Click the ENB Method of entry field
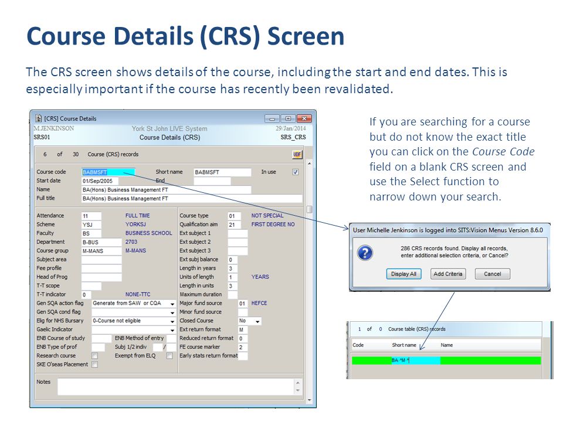This screenshot has height=422, width=563. [171, 338]
